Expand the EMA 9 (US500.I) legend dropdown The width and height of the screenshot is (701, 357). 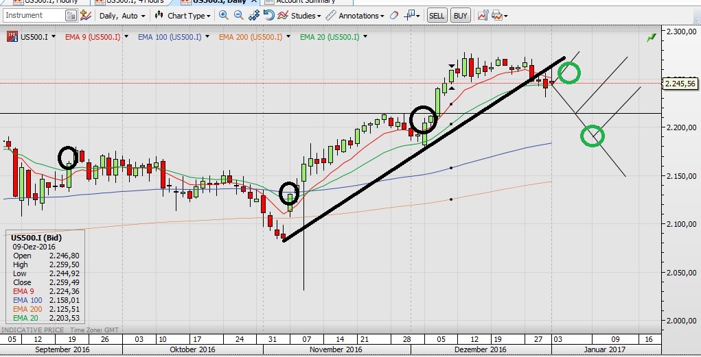coord(126,36)
